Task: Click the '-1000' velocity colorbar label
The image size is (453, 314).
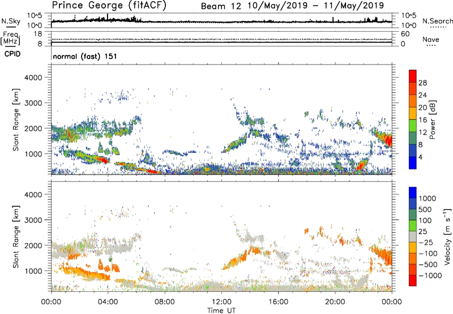Action: click(430, 275)
